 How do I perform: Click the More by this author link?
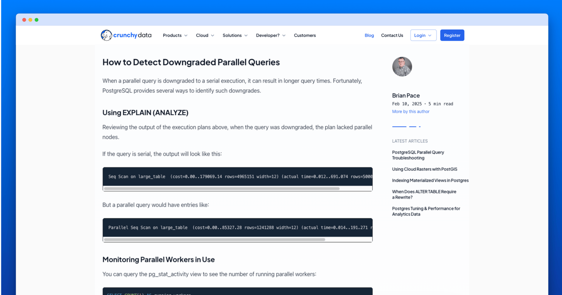click(x=410, y=111)
